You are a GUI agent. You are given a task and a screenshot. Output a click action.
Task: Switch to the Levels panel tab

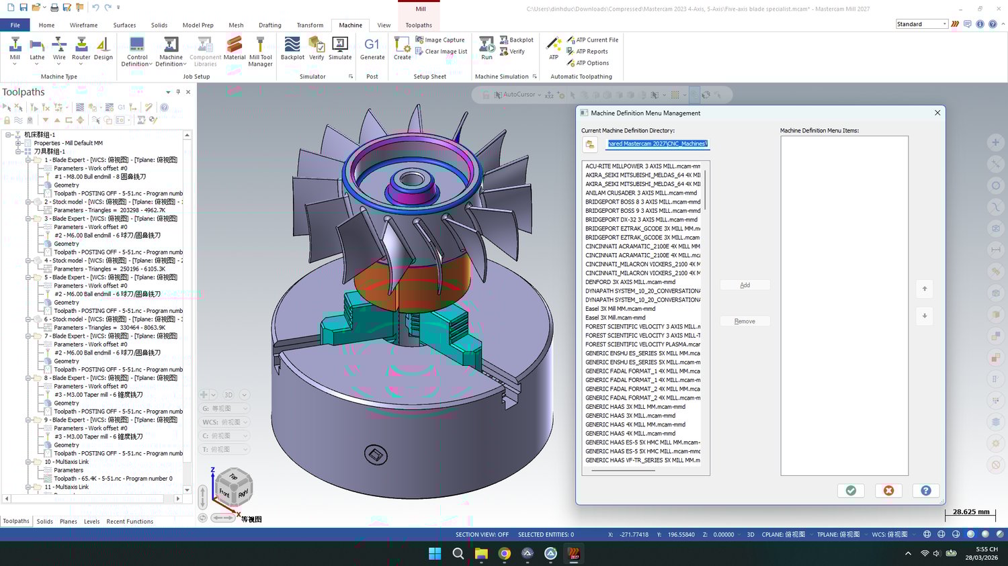coord(91,521)
